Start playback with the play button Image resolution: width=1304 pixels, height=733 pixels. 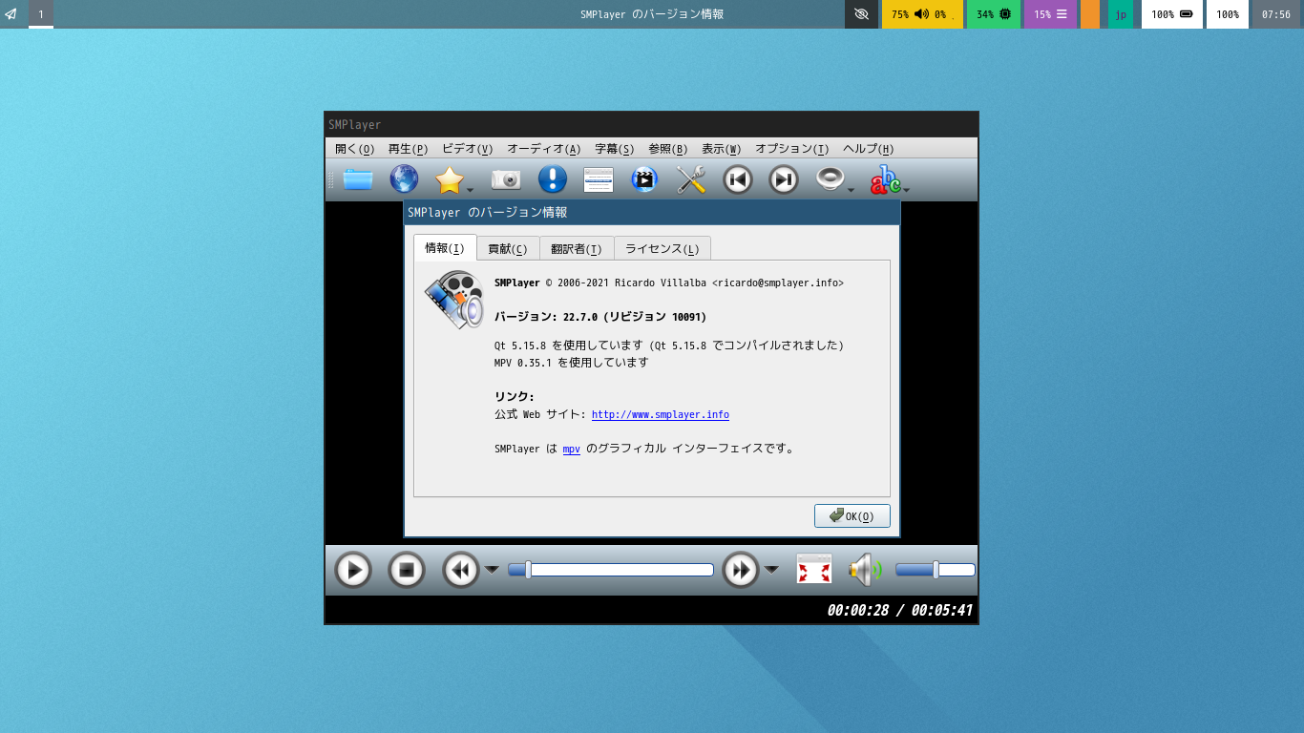(x=353, y=571)
